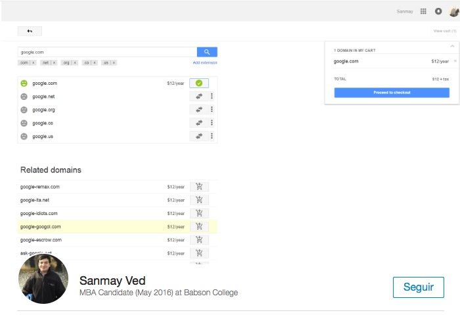Click google-remax.com domain name

click(40, 187)
